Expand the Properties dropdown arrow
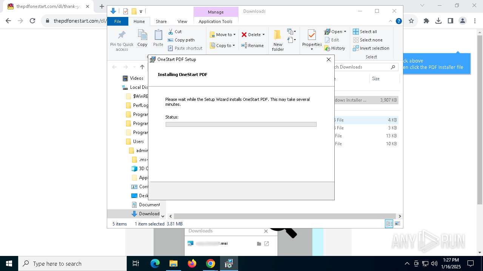The width and height of the screenshot is (483, 271). (x=312, y=49)
